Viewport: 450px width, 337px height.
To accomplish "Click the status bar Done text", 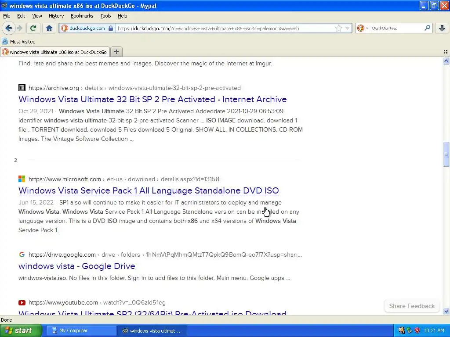I will (6, 320).
